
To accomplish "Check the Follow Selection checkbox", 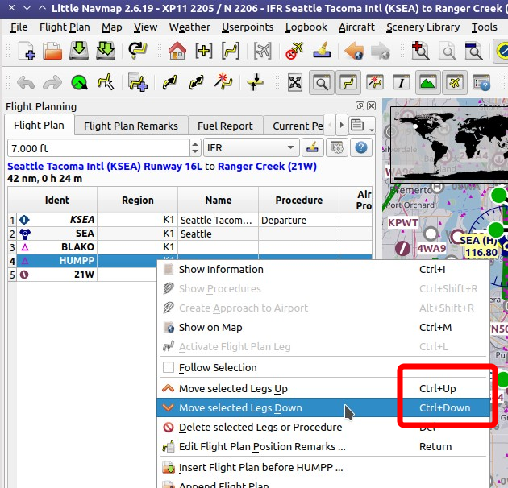I will pos(169,368).
